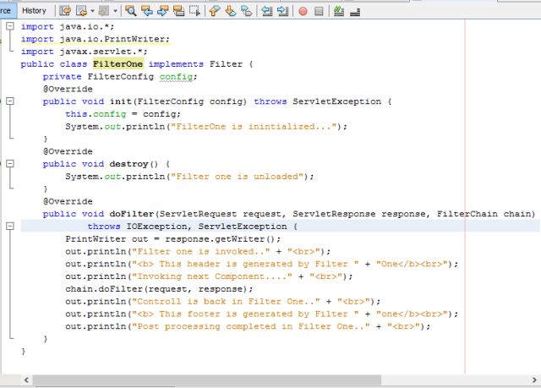The image size is (541, 388).
Task: Click the "This footer is generated" line
Action: click(x=262, y=314)
